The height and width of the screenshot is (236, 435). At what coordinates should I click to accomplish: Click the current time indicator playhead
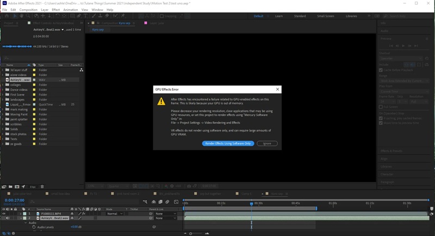pyautogui.click(x=251, y=204)
